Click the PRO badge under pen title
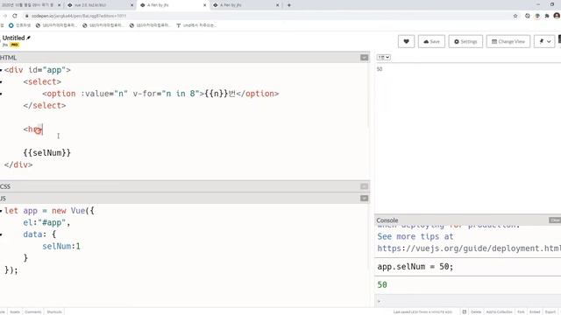This screenshot has width=561, height=315. point(15,45)
